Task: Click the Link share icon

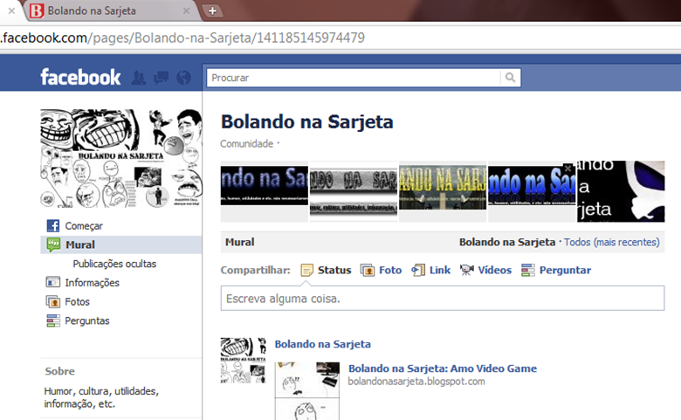Action: tap(418, 270)
